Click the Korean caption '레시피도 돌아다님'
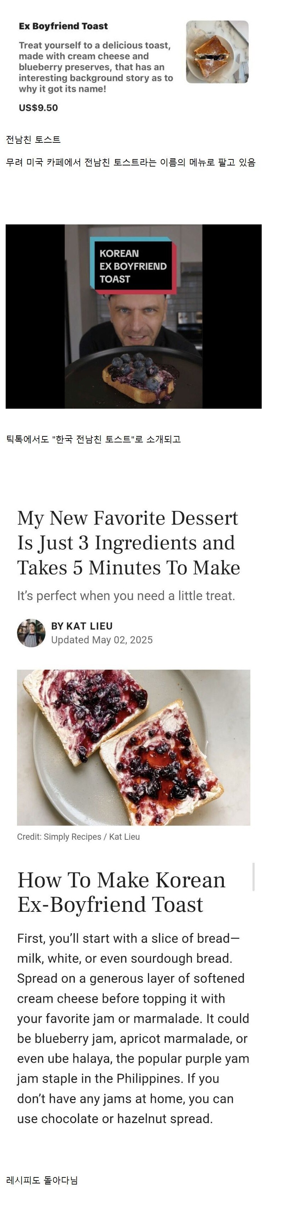Screen dimensions: 301x1214 point(42,1181)
